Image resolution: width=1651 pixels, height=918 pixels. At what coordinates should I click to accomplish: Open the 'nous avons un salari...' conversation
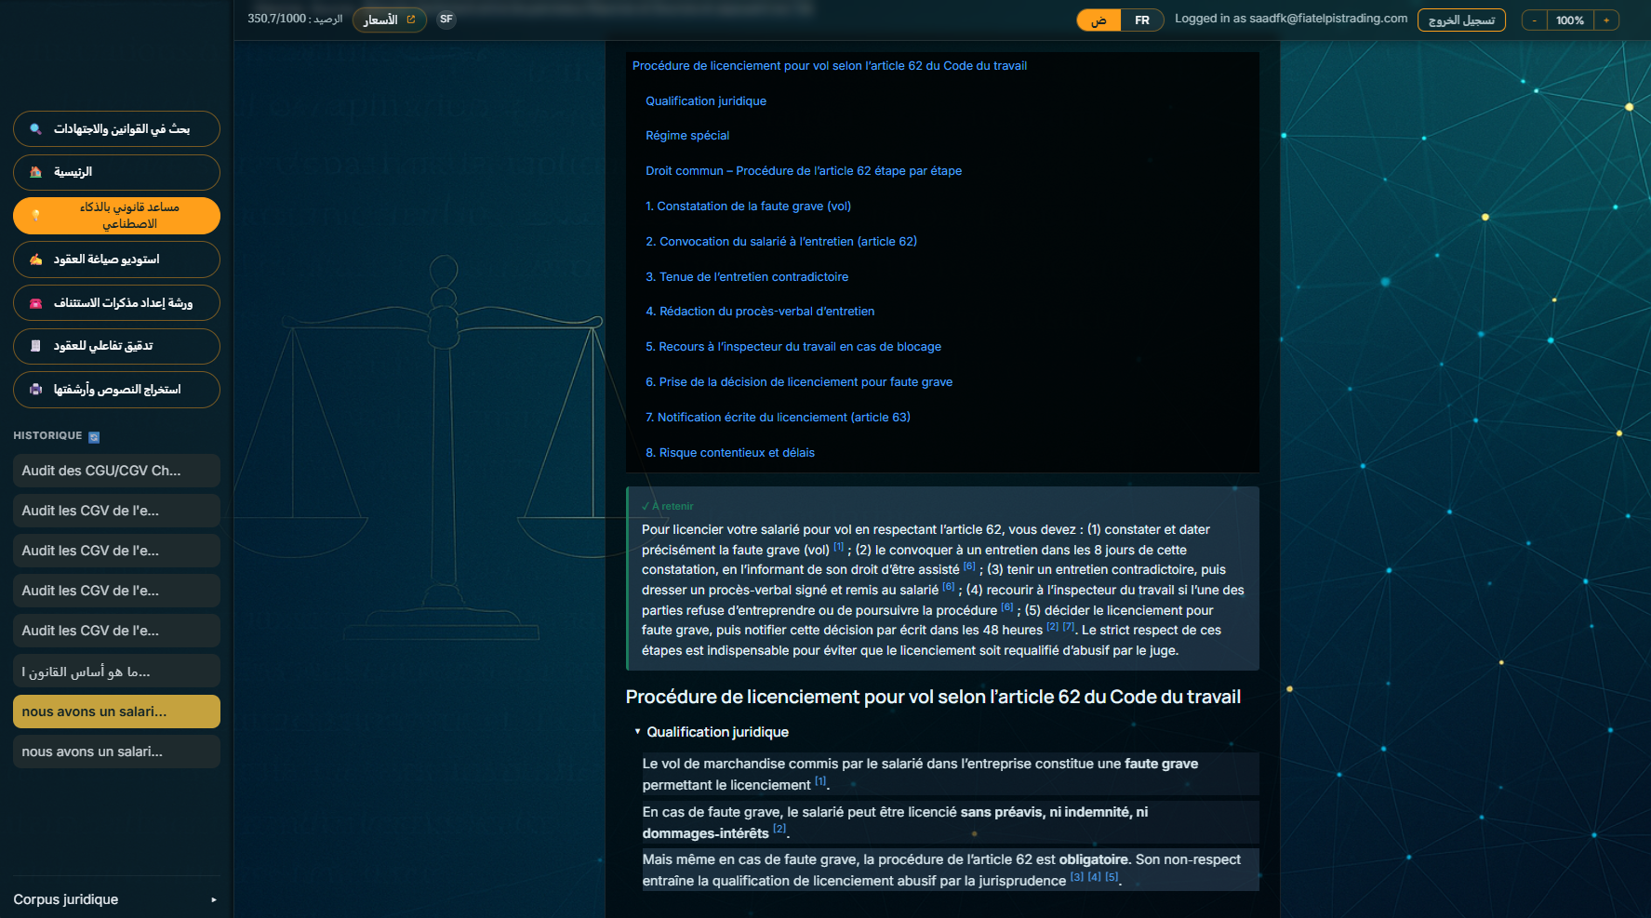point(115,711)
